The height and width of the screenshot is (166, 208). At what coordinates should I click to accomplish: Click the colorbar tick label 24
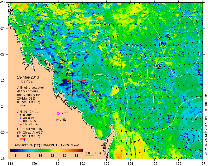(x=16, y=155)
